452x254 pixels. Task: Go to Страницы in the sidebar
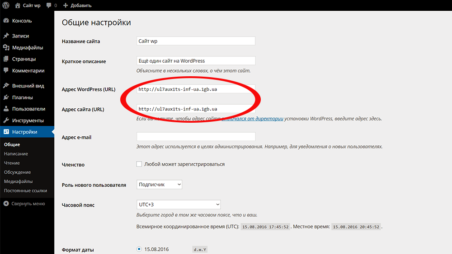pyautogui.click(x=27, y=59)
